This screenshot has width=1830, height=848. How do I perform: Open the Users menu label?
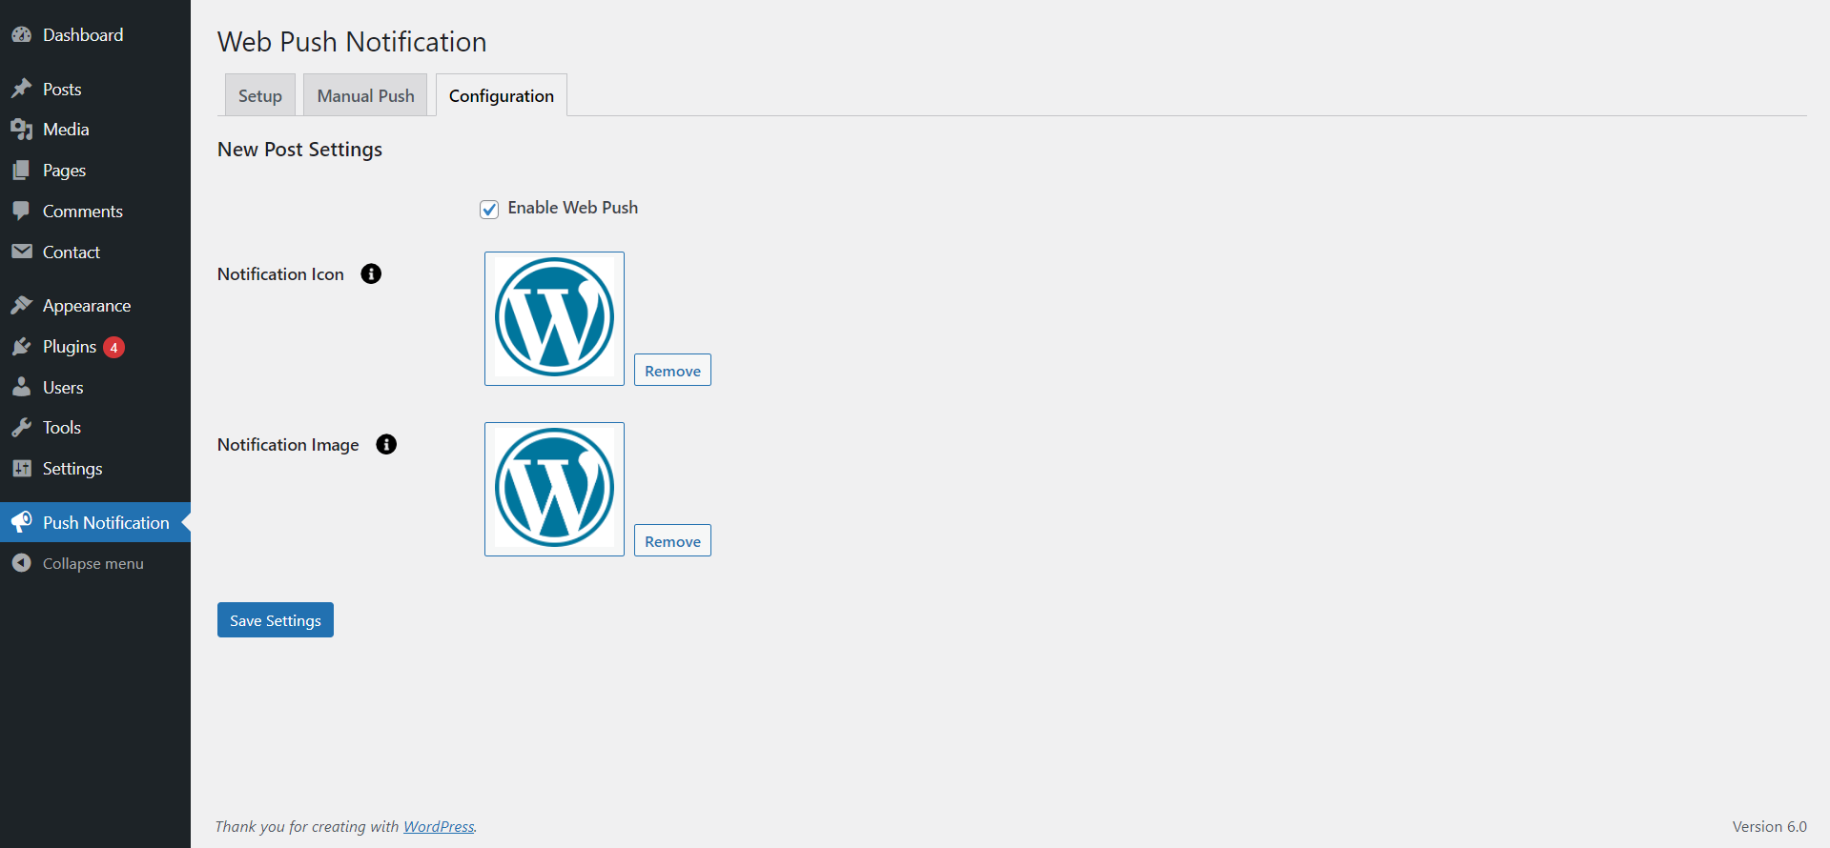click(x=63, y=388)
